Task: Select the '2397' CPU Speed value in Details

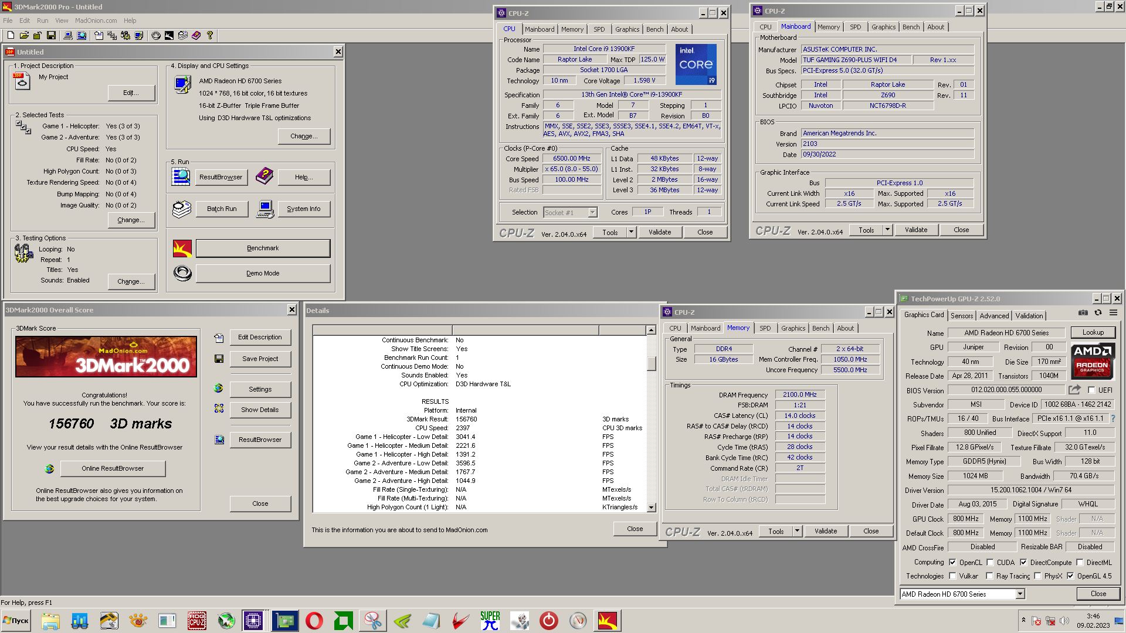Action: tap(463, 428)
